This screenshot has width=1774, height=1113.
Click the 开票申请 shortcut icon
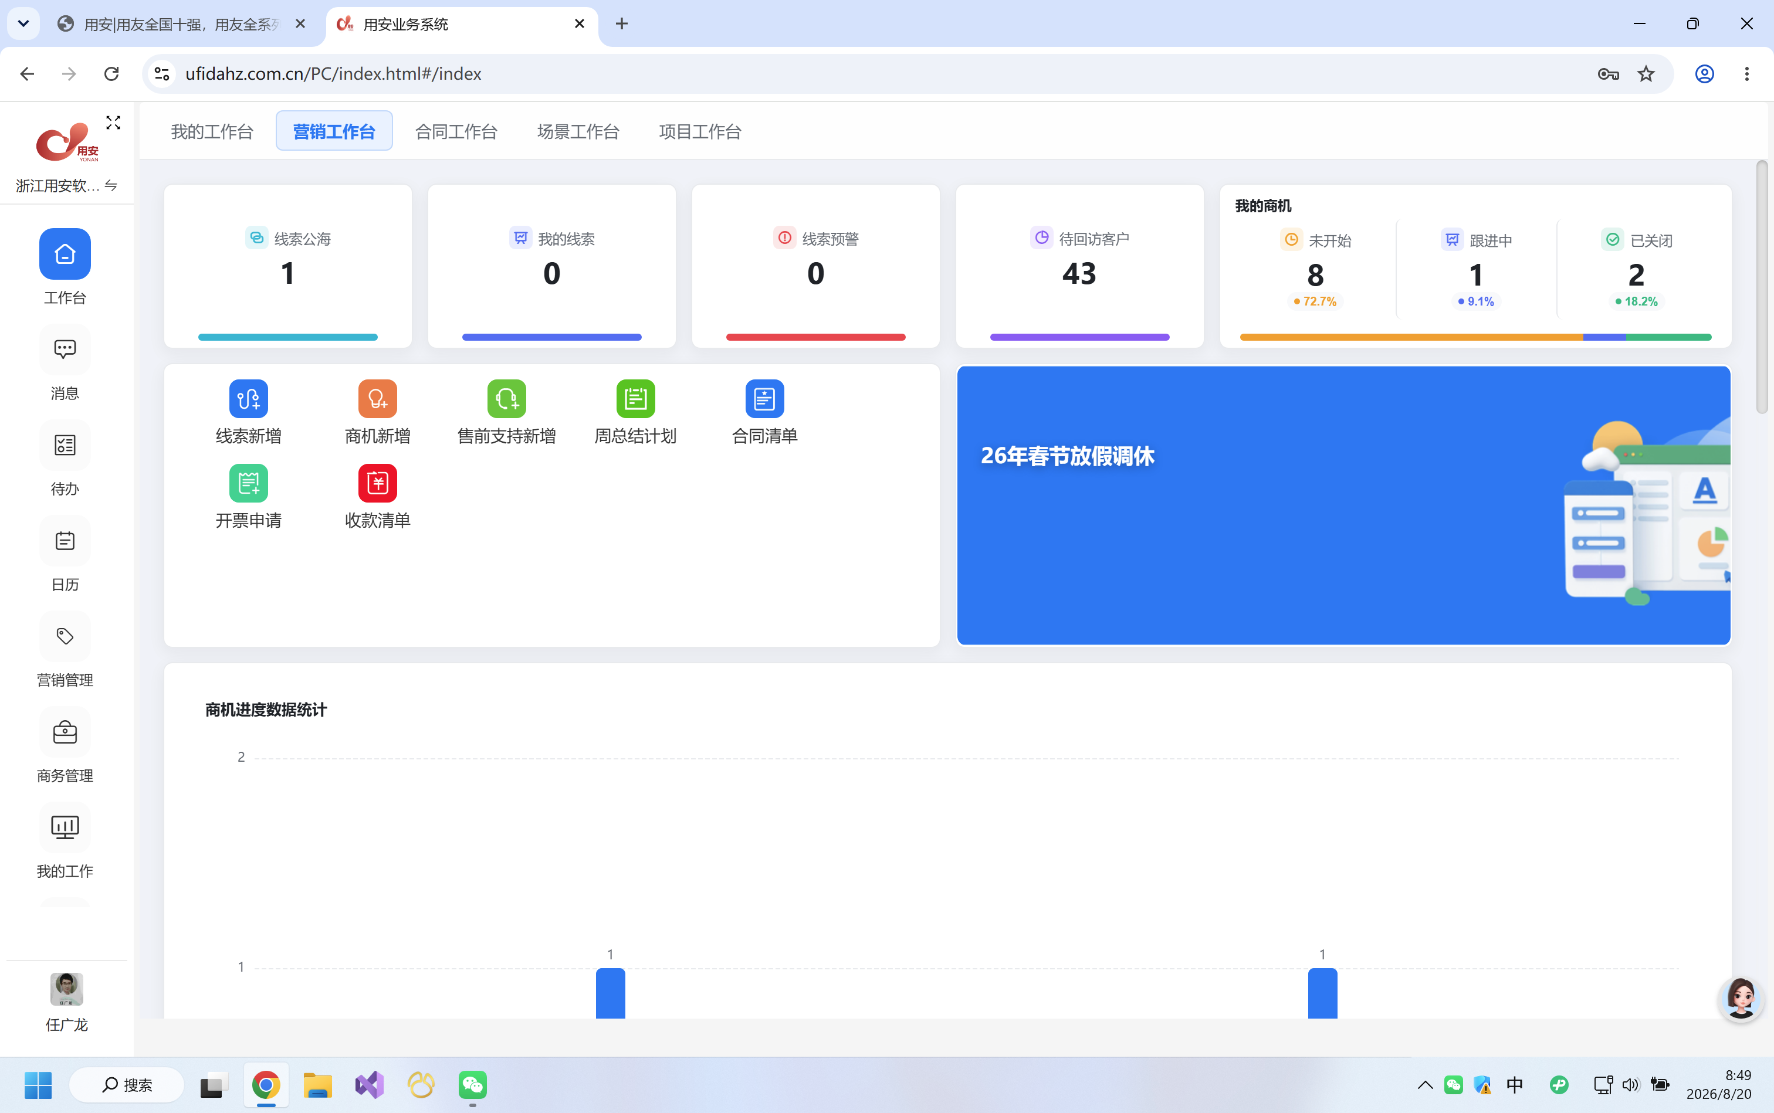click(248, 483)
